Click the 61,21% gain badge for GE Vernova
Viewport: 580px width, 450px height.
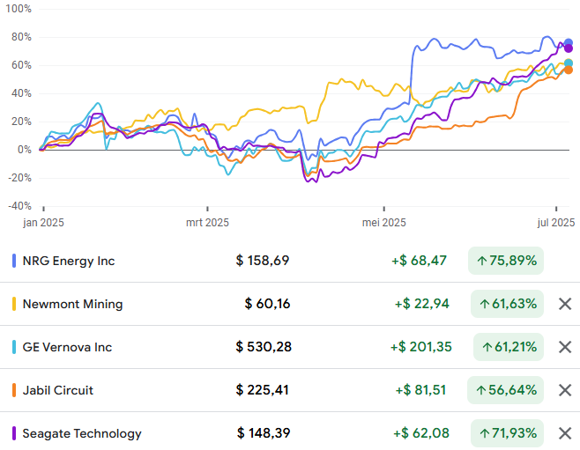pyautogui.click(x=509, y=347)
